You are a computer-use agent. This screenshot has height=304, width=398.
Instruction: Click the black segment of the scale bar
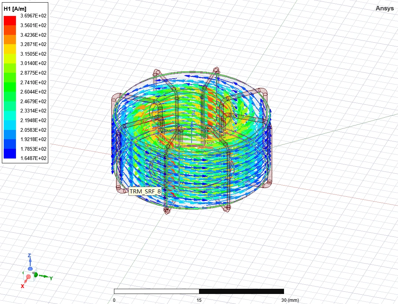(x=241, y=291)
